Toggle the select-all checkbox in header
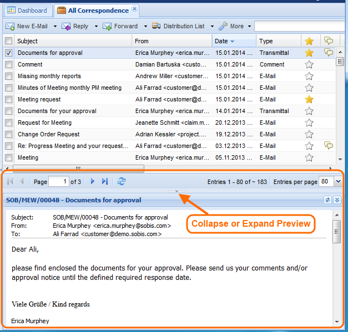 point(8,41)
